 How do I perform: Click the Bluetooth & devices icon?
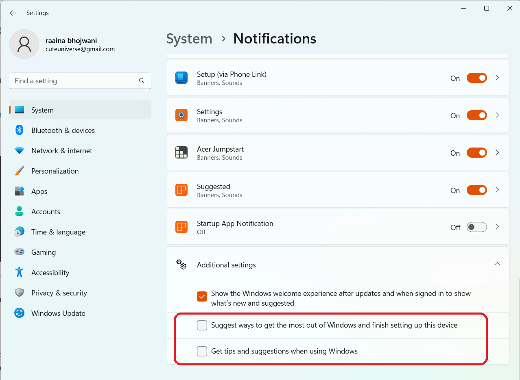tap(19, 130)
